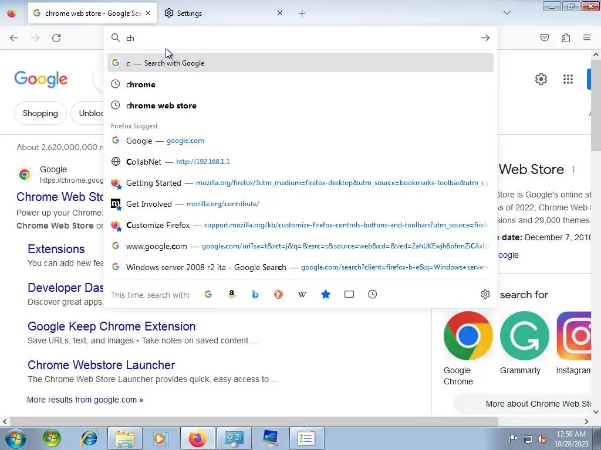Search in Bookmarks star icon
Viewport: 601px width, 450px height.
click(325, 294)
